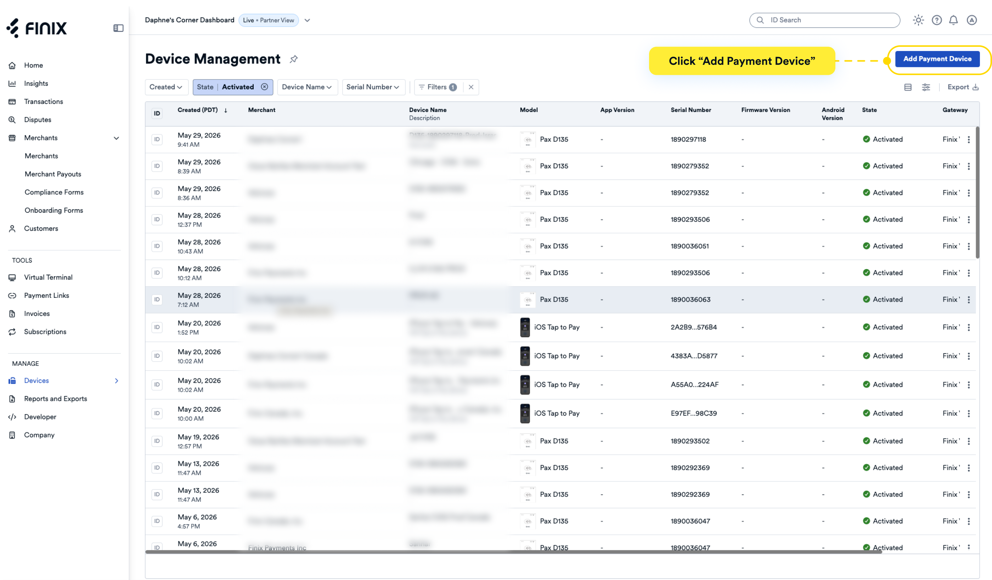Click the Export button
The height and width of the screenshot is (580, 992).
[963, 87]
